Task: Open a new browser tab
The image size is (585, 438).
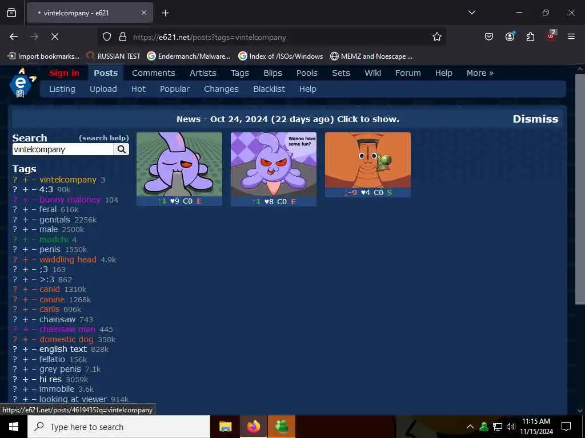Action: tap(165, 13)
